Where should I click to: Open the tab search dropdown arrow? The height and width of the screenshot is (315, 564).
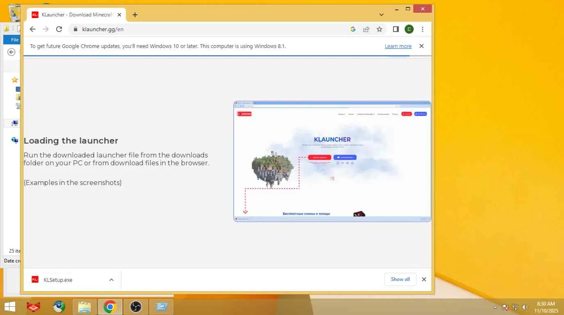tap(382, 15)
